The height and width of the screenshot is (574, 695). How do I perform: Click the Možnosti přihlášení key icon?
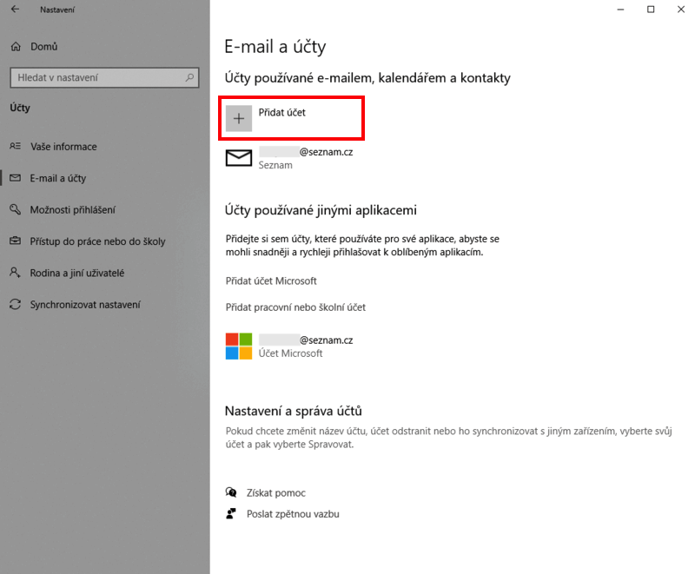tap(15, 209)
